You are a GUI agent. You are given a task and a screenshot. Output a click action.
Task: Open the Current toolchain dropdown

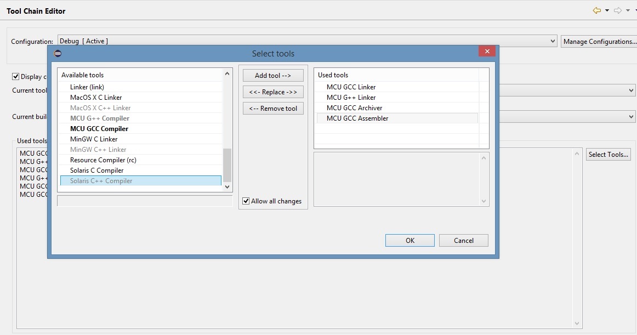632,90
